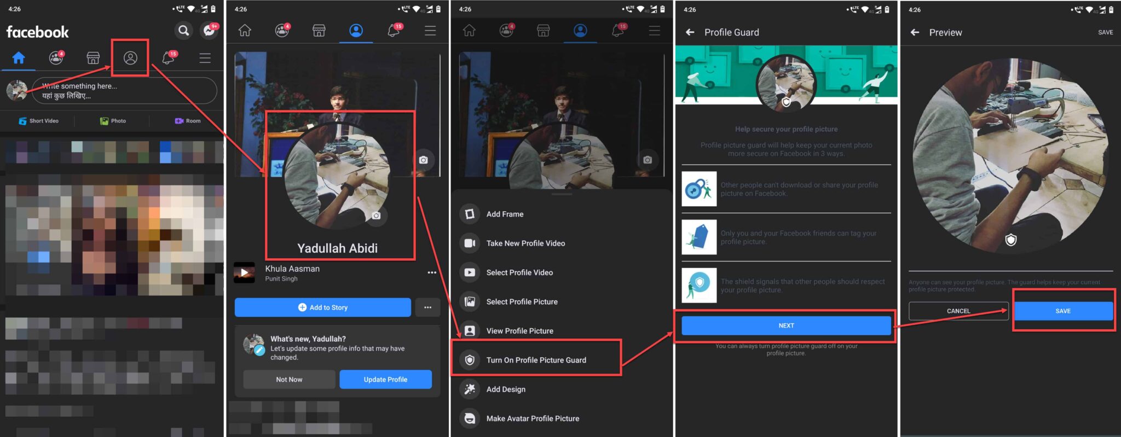Screen dimensions: 1121x437
Task: Tap Yadullah Abidi profile picture
Action: [338, 176]
